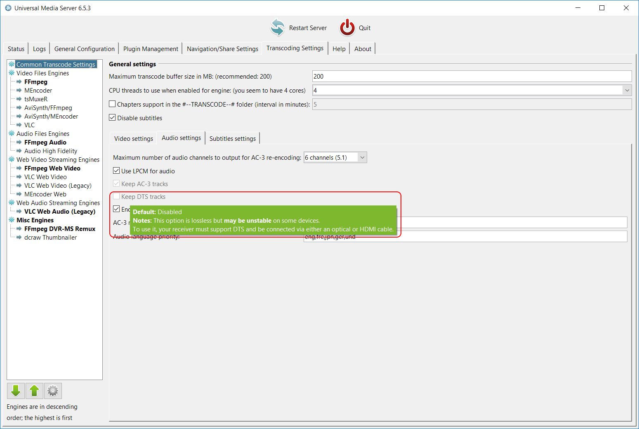Switch to Subtitles settings sub-tab
The width and height of the screenshot is (639, 429).
233,138
